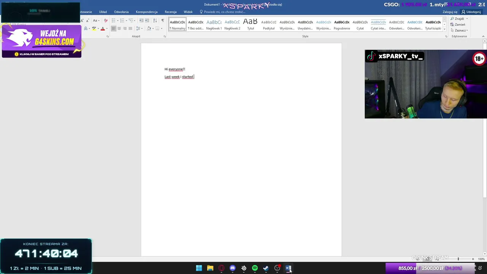Open the Recenzja ribbon tab
487x274 pixels.
tap(170, 12)
